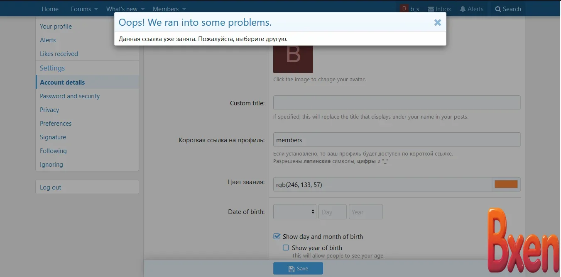This screenshot has width=561, height=277.
Task: Open Password and security settings
Action: click(x=70, y=96)
